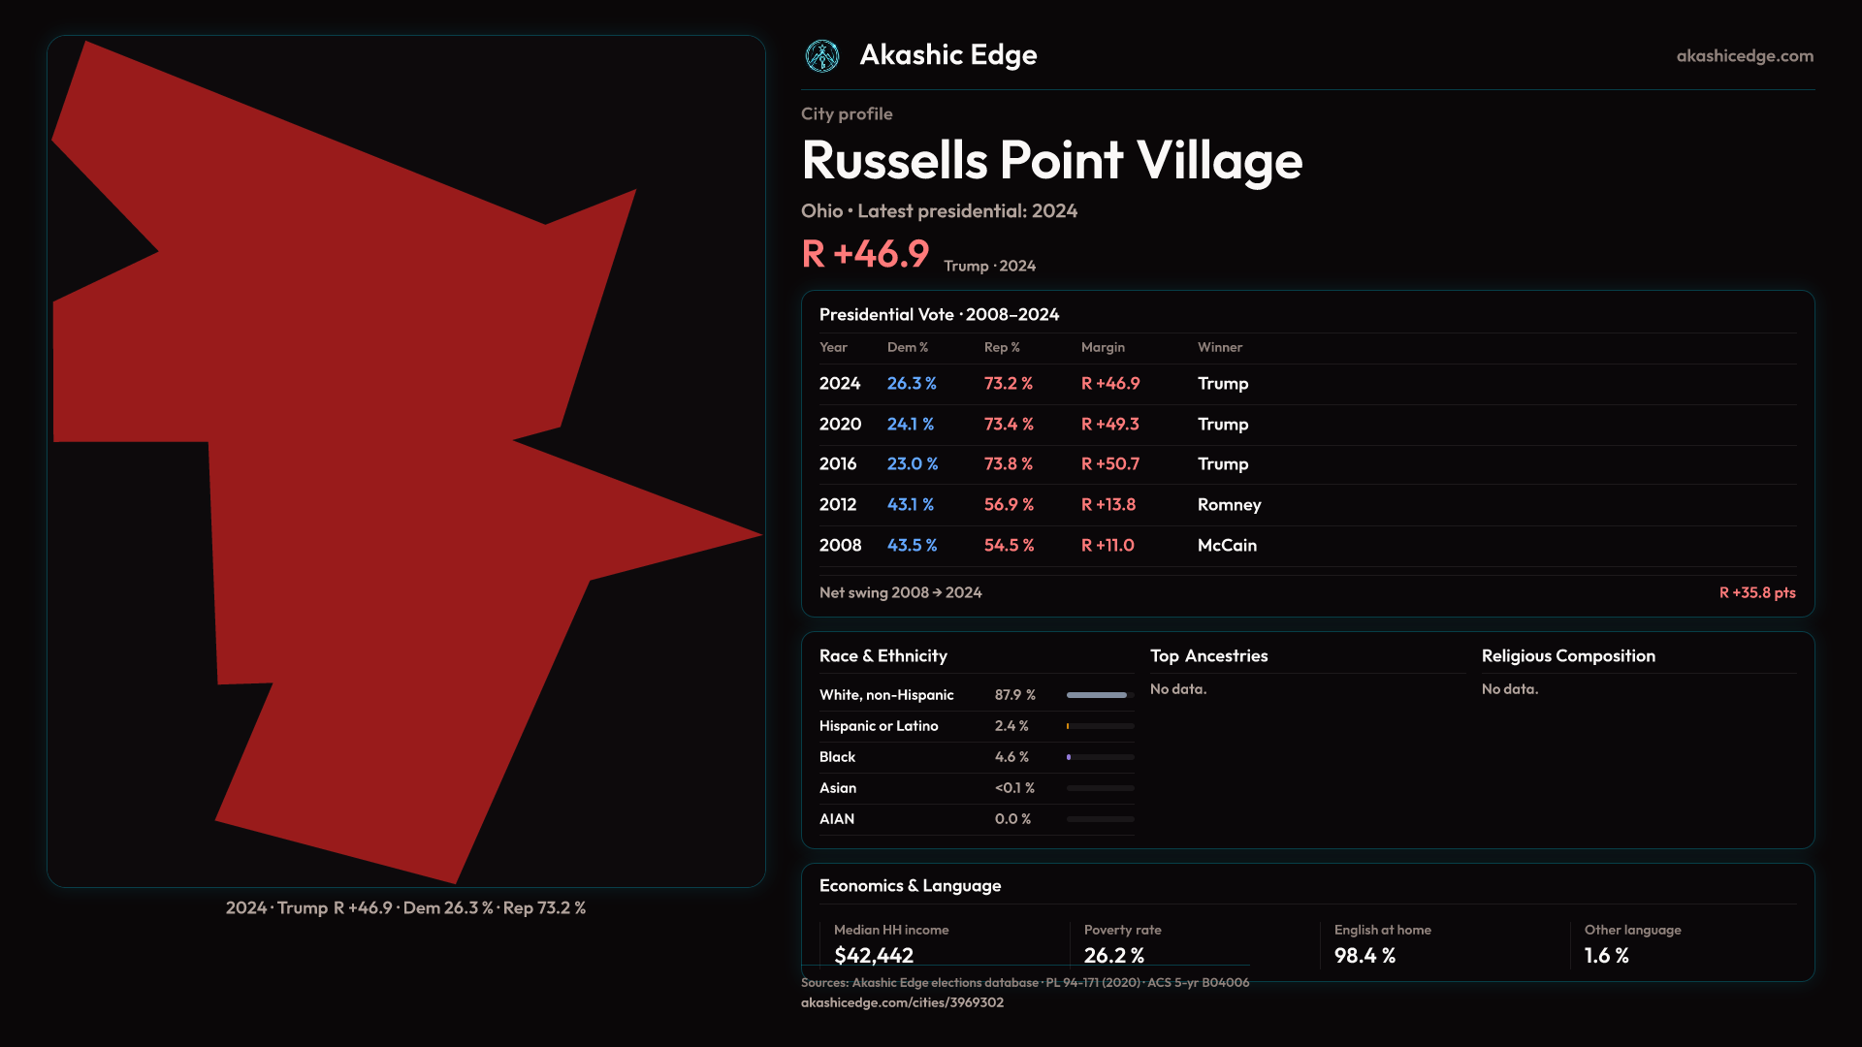
Task: Click McCain in the 2008 row
Action: 1227,546
